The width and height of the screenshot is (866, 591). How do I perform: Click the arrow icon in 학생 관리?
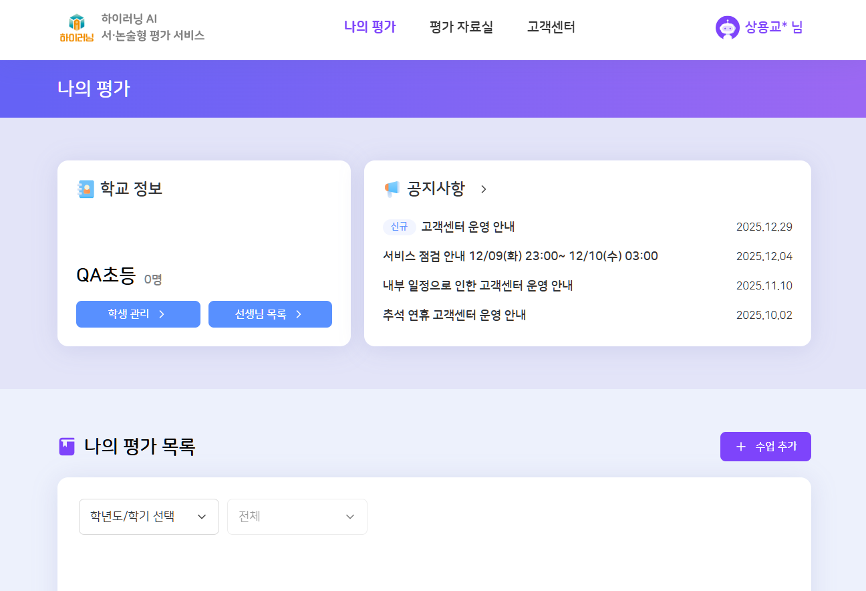[x=162, y=314]
